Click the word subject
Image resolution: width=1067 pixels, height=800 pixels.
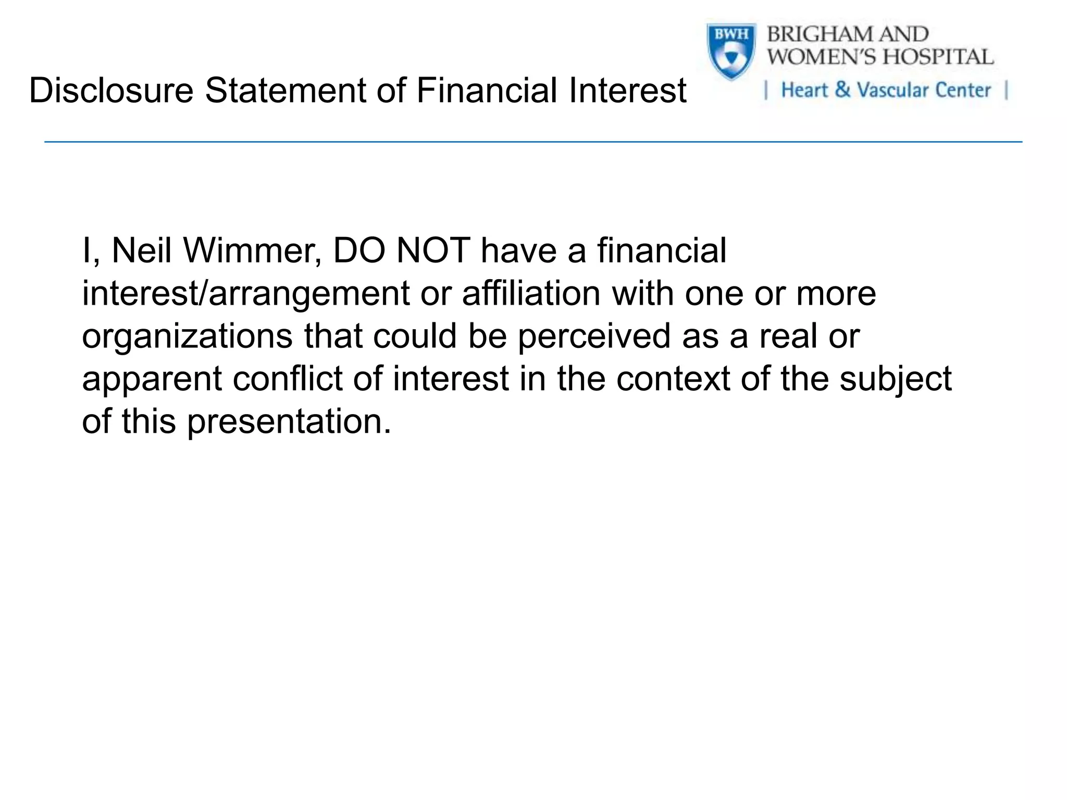click(896, 379)
